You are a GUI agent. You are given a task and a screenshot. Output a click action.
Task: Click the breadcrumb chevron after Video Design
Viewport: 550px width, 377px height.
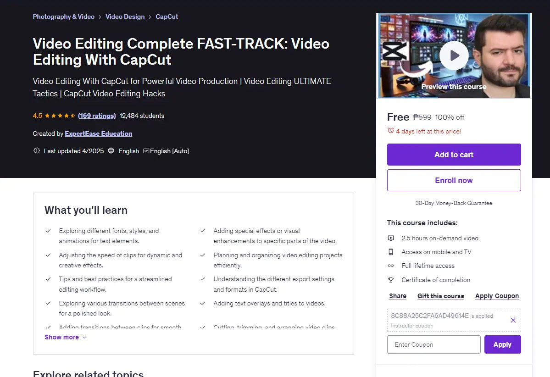[150, 17]
